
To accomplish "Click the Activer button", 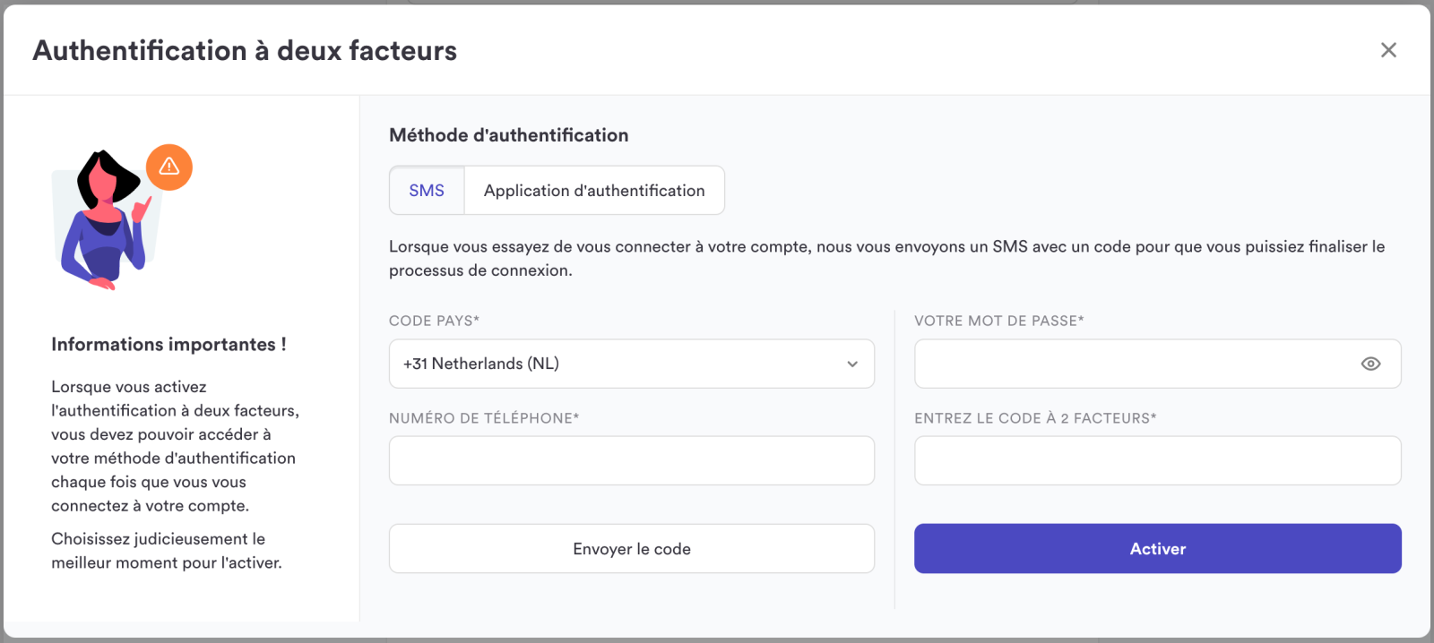I will (x=1158, y=549).
